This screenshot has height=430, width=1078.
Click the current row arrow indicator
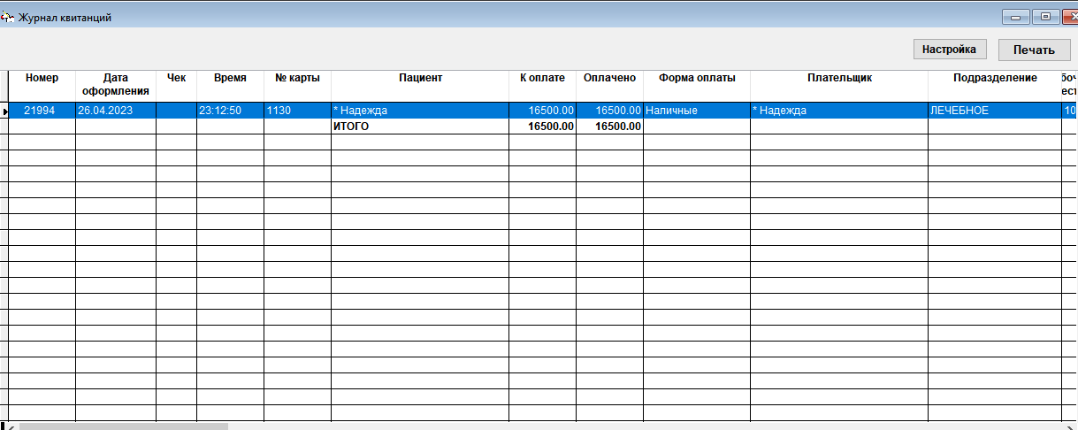coord(4,111)
